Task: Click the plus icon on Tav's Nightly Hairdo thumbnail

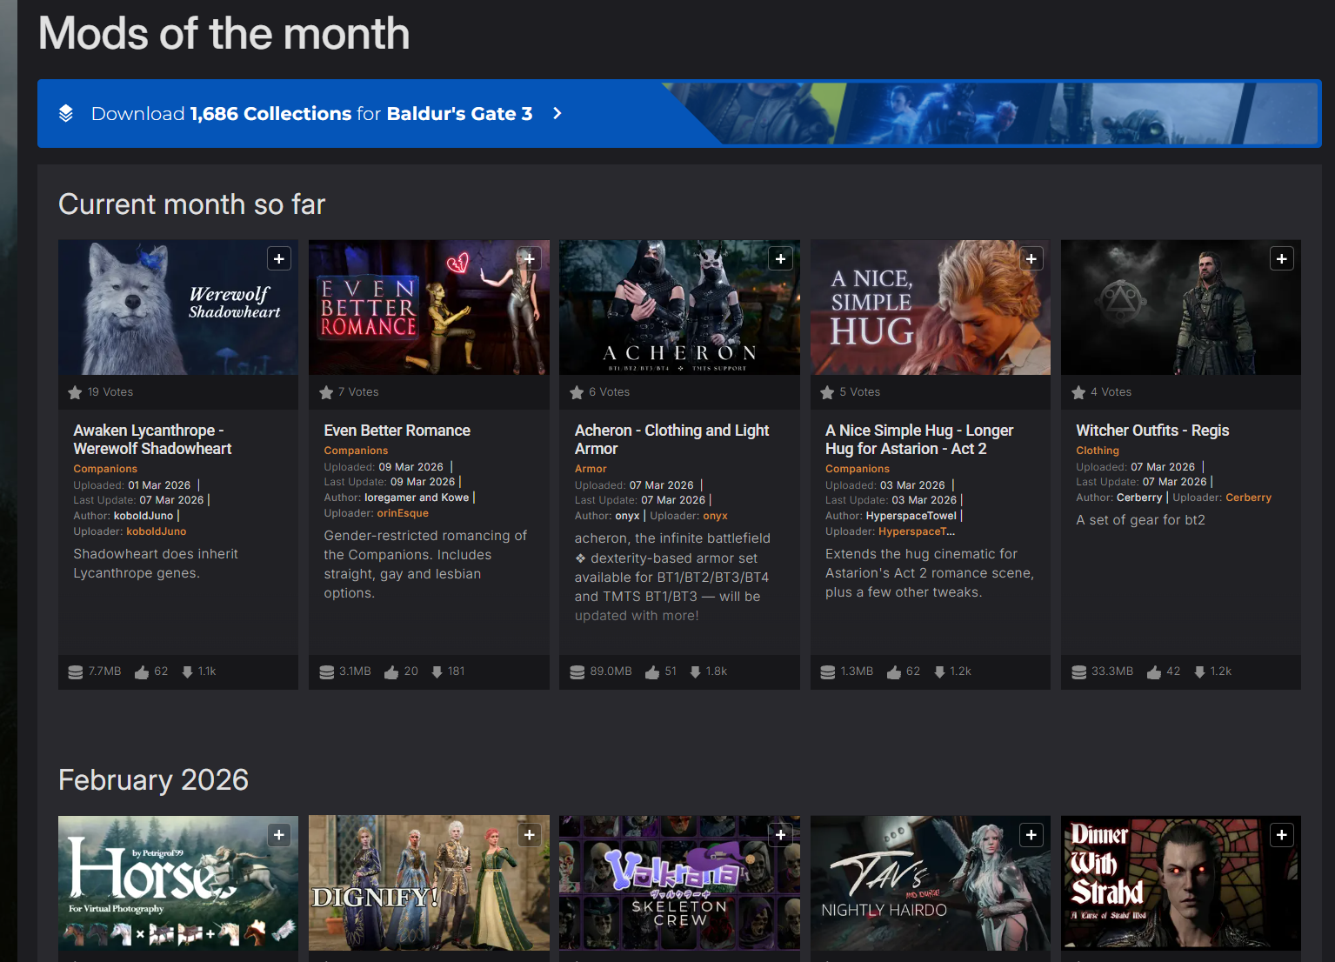Action: [x=1031, y=835]
